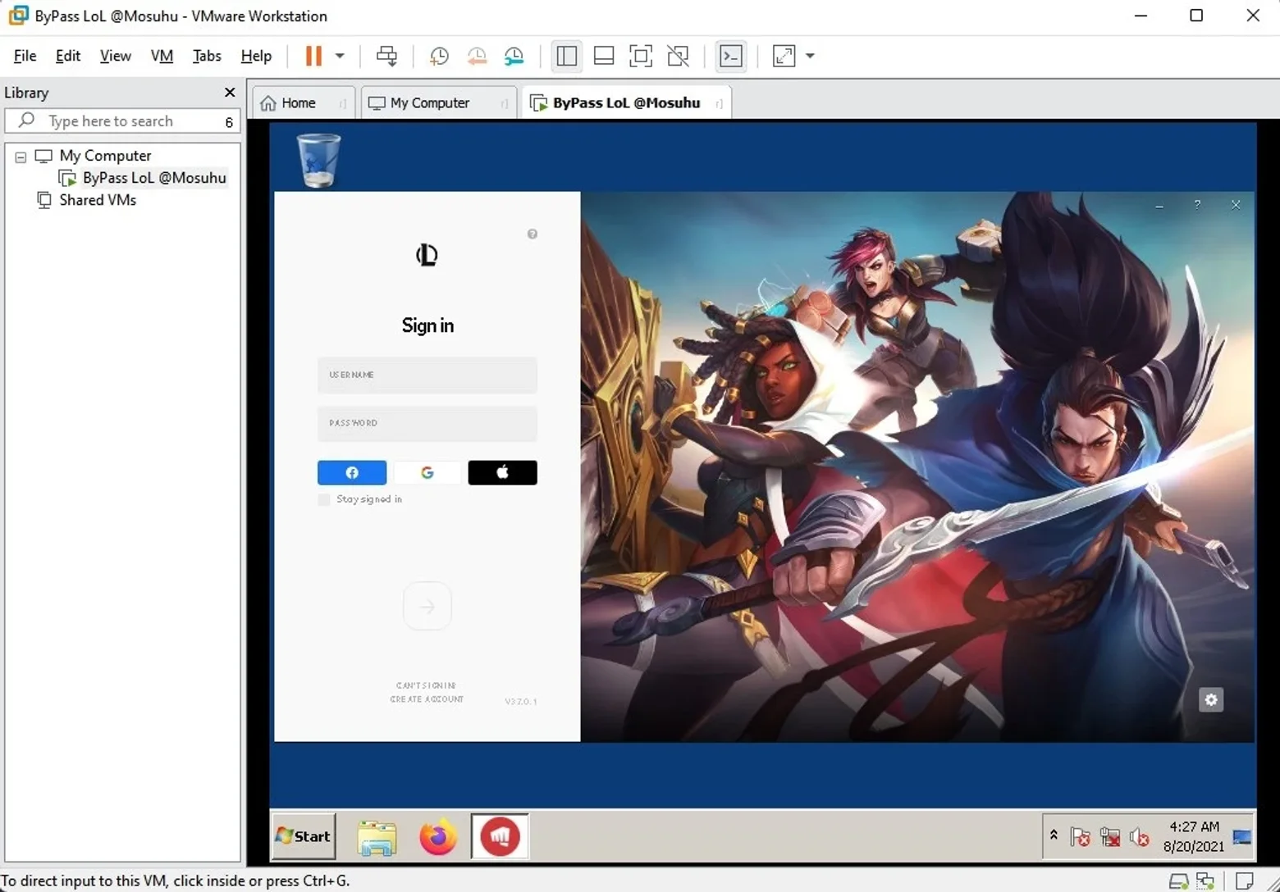The image size is (1280, 892).
Task: Sign in with Google
Action: (x=427, y=473)
